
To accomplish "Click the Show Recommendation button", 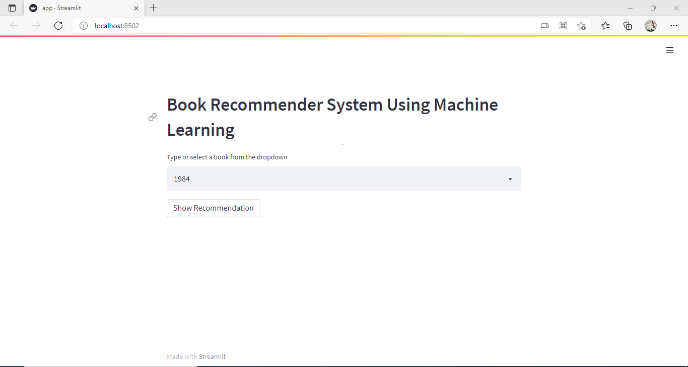I will (x=213, y=208).
